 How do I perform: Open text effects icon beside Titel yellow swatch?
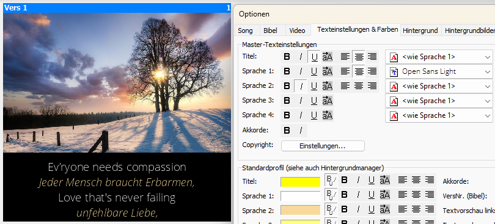[x=331, y=181]
